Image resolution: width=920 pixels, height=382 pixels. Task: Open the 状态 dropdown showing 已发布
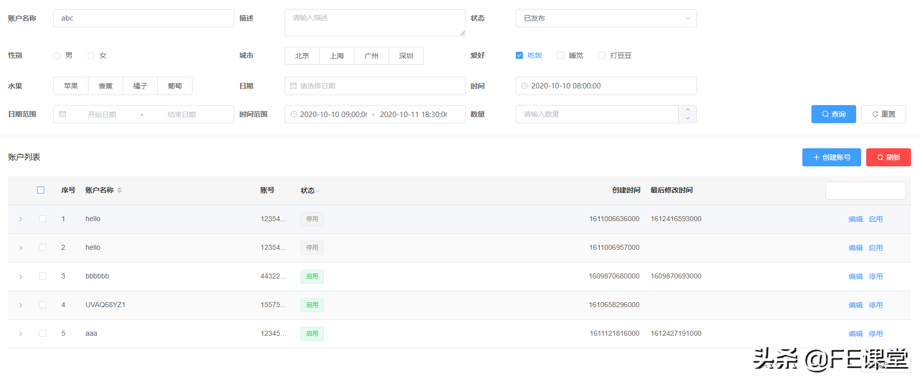(606, 18)
